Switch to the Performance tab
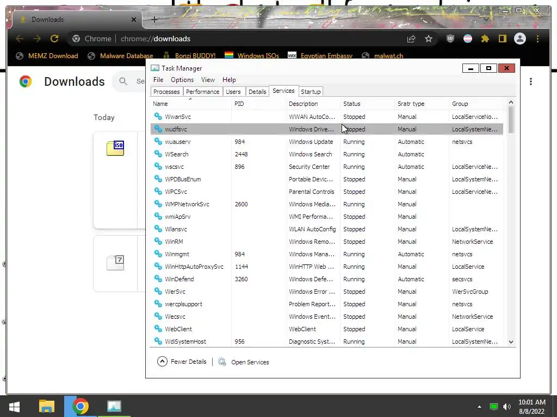This screenshot has width=557, height=417. pos(203,91)
